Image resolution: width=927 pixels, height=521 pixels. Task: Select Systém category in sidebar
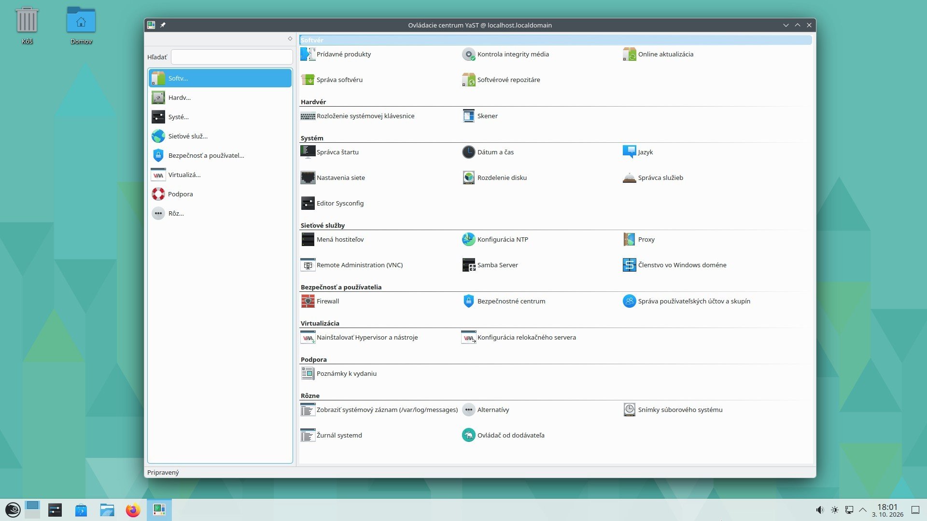220,117
